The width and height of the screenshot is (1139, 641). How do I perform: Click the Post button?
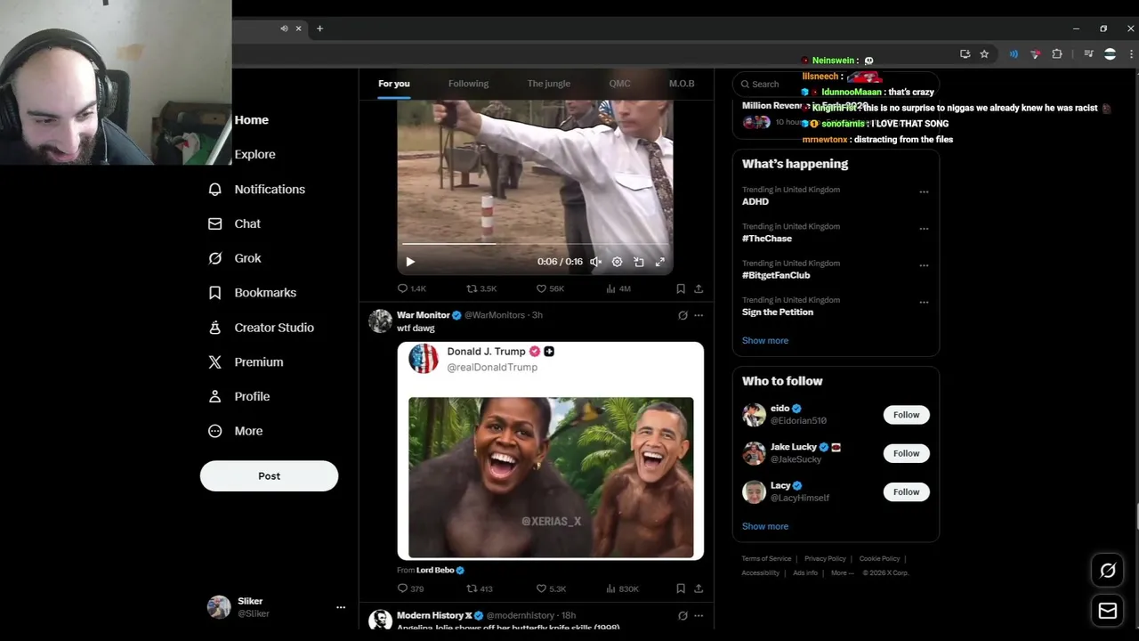pyautogui.click(x=269, y=475)
